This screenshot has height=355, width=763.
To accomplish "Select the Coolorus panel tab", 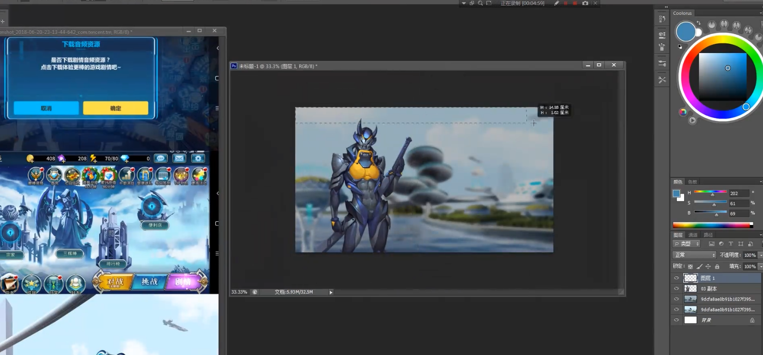I will pos(682,13).
